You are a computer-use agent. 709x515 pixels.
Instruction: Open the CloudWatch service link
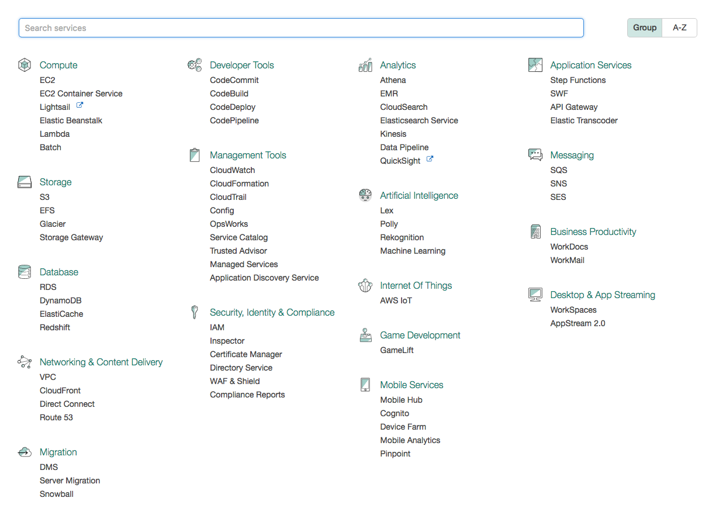tap(232, 170)
